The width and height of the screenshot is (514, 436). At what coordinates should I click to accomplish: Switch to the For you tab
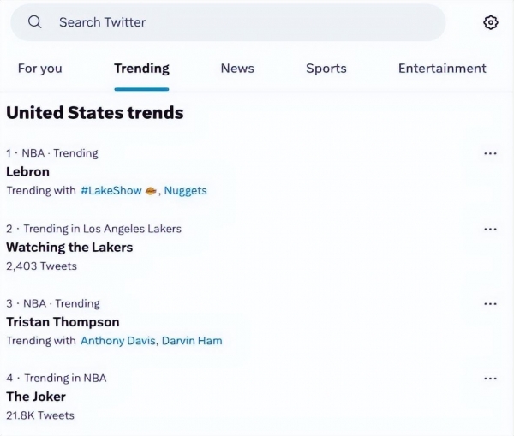tap(40, 69)
